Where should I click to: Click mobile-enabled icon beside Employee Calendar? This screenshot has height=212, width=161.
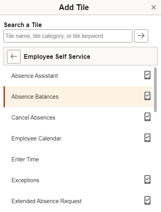pyautogui.click(x=147, y=138)
